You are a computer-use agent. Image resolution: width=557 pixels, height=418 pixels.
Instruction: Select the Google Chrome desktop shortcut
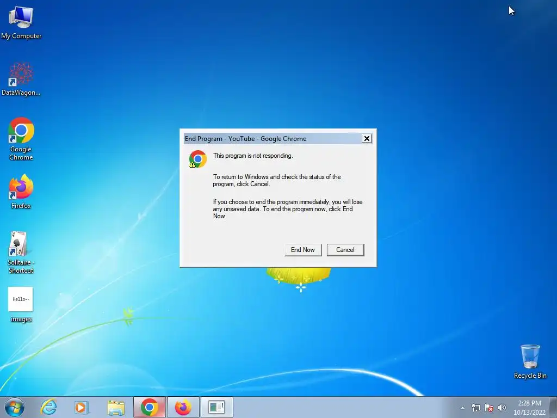[x=21, y=139]
